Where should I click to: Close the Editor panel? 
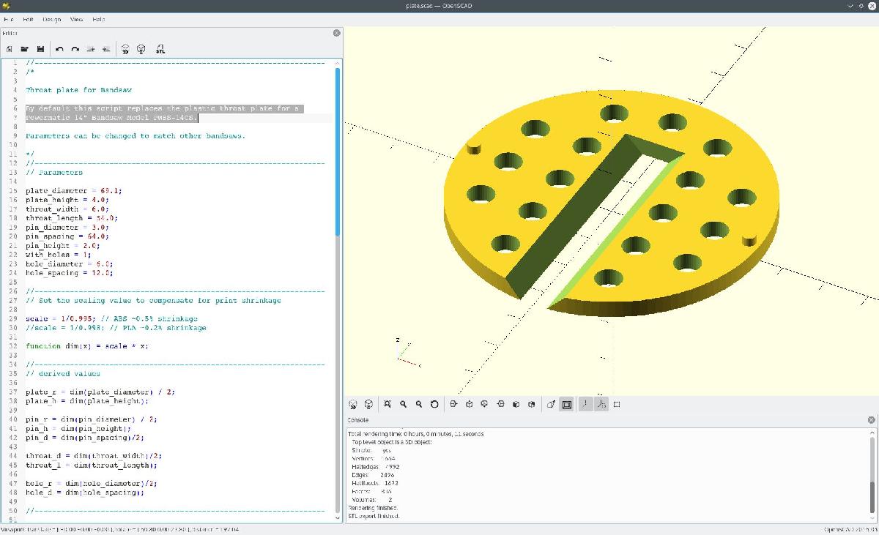point(337,33)
